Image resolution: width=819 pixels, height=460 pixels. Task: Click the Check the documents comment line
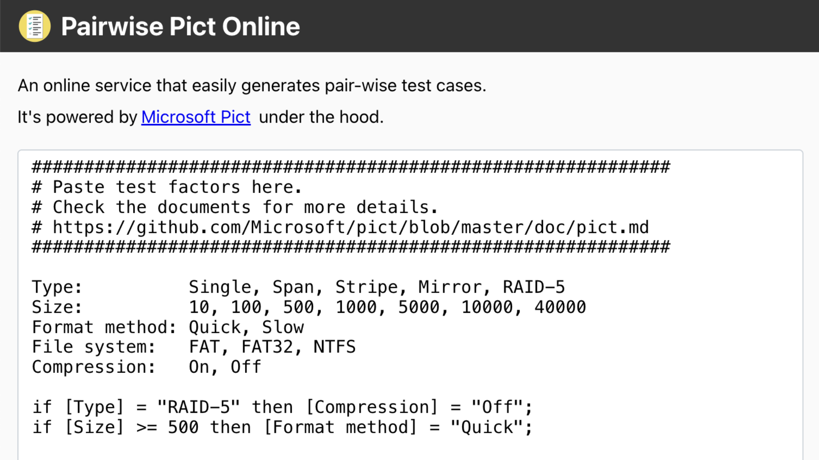(x=235, y=207)
